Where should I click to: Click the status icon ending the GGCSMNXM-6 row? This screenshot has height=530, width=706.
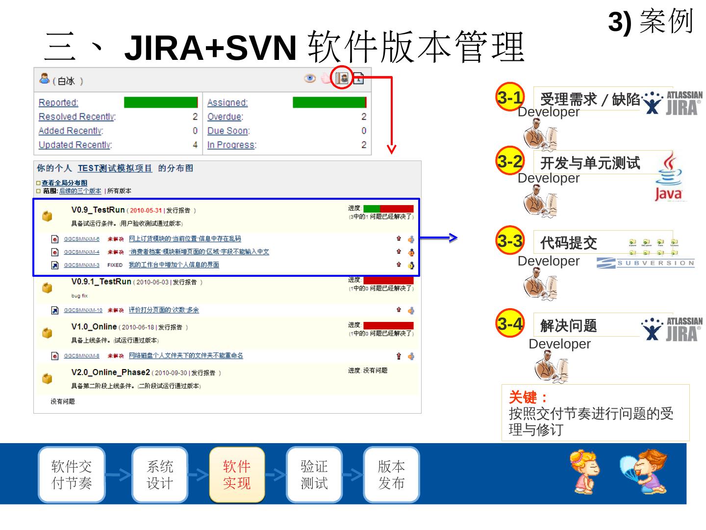pos(411,239)
